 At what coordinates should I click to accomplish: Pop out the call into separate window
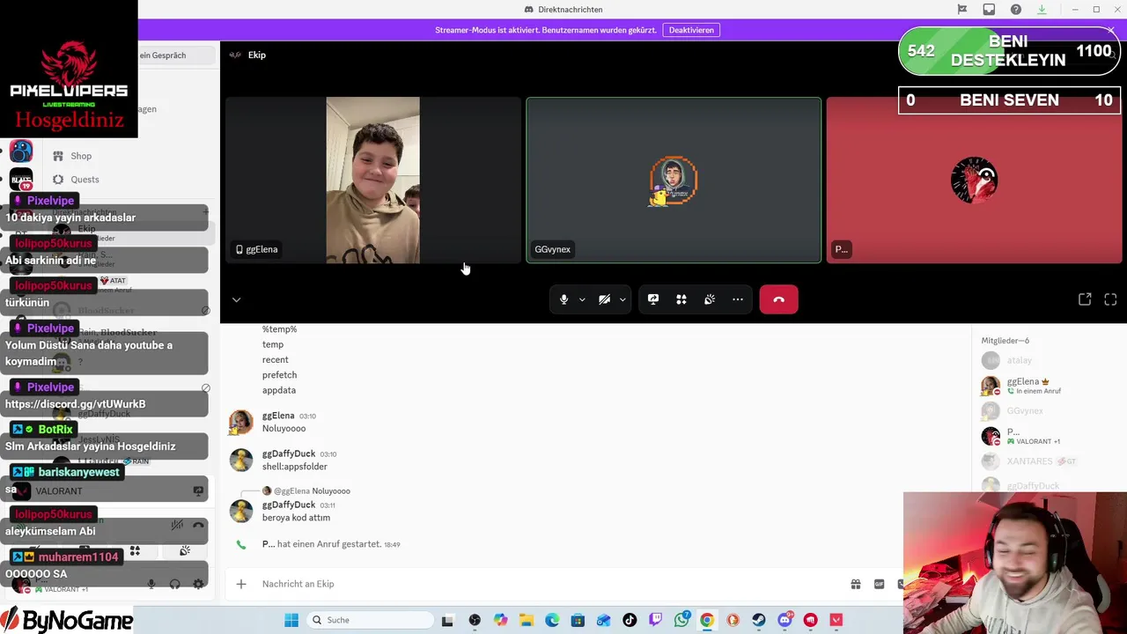(x=1085, y=299)
